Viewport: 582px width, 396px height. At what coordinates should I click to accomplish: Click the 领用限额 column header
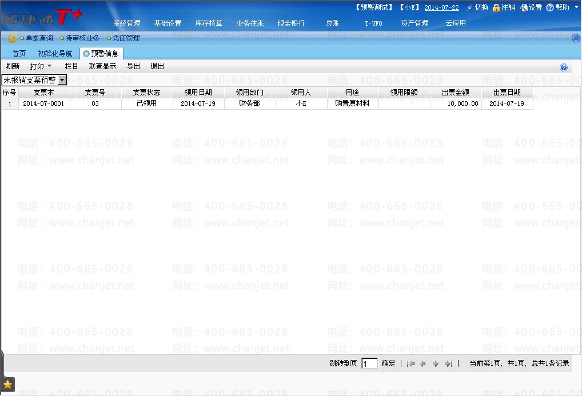(x=404, y=93)
